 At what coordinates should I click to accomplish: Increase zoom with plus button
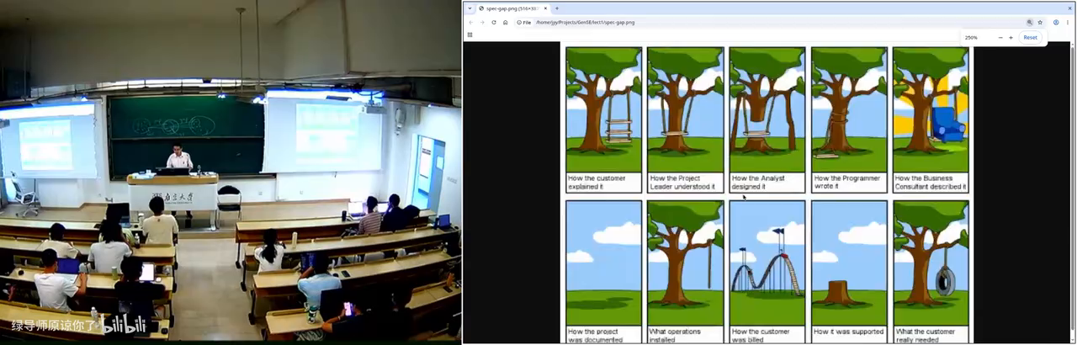click(x=1011, y=38)
